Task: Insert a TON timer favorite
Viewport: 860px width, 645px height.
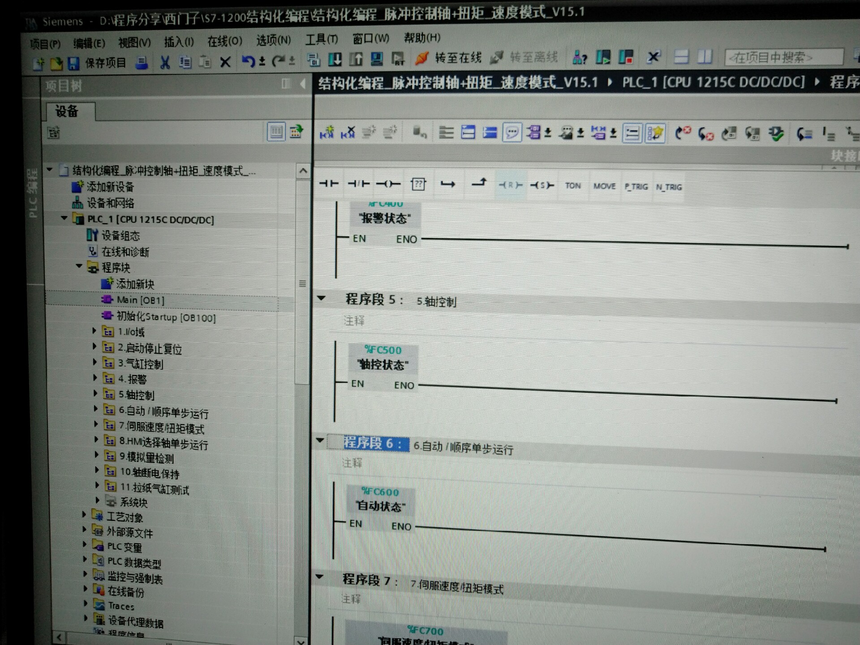Action: (572, 185)
